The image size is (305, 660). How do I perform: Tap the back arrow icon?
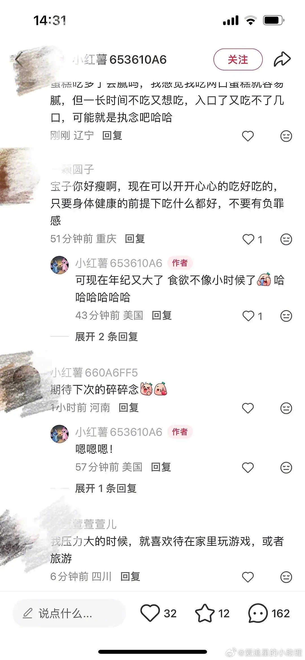[19, 60]
